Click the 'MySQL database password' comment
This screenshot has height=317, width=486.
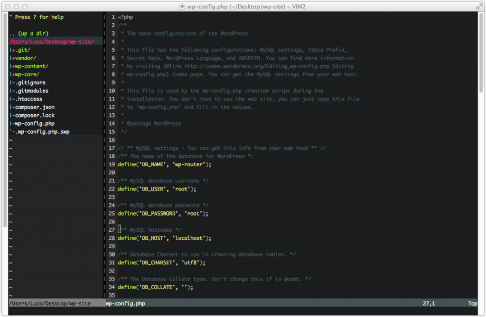164,205
